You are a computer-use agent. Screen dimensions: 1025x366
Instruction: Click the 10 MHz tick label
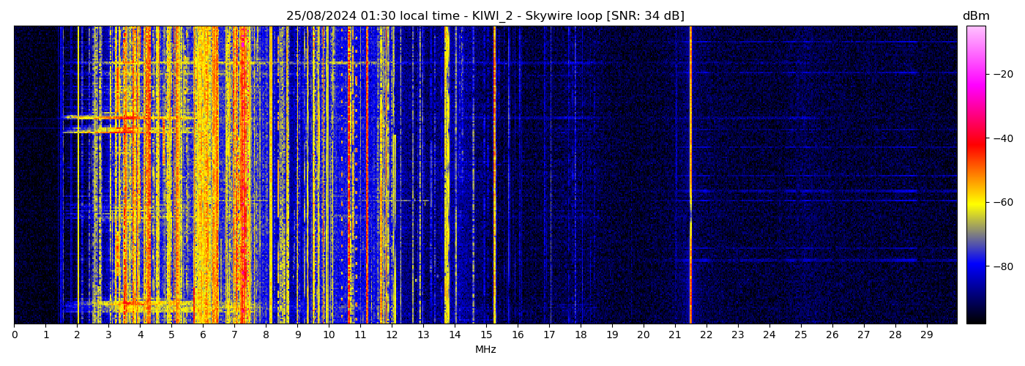[329, 335]
